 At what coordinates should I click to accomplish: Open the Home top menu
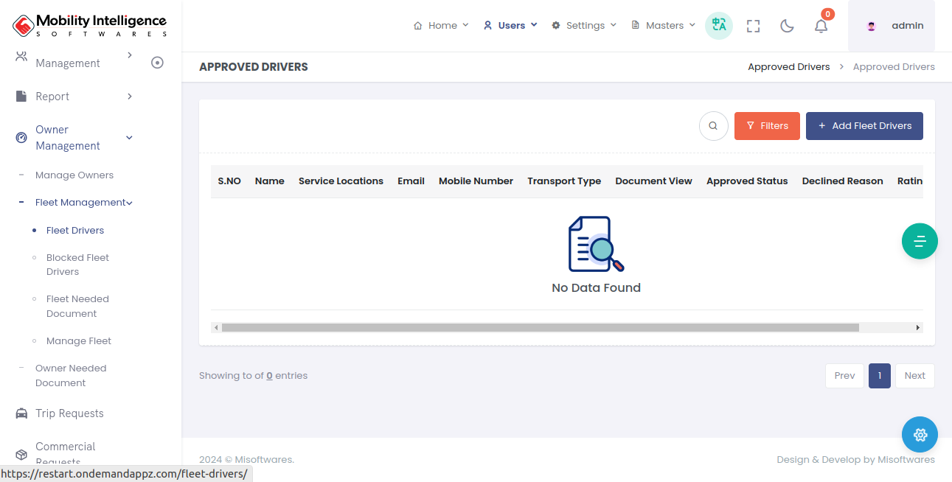pyautogui.click(x=441, y=26)
